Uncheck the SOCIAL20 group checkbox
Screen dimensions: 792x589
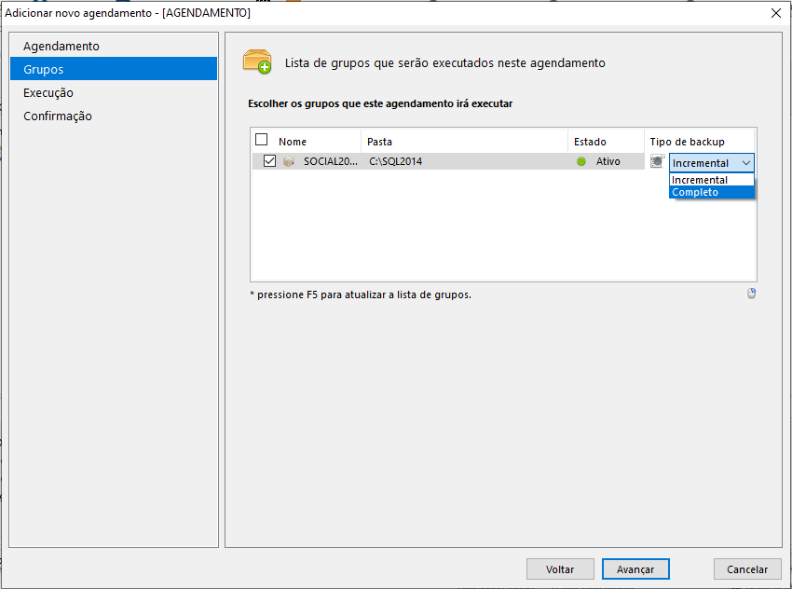pyautogui.click(x=269, y=161)
